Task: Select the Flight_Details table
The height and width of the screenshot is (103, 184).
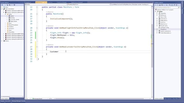Action: pyautogui.click(x=14, y=21)
